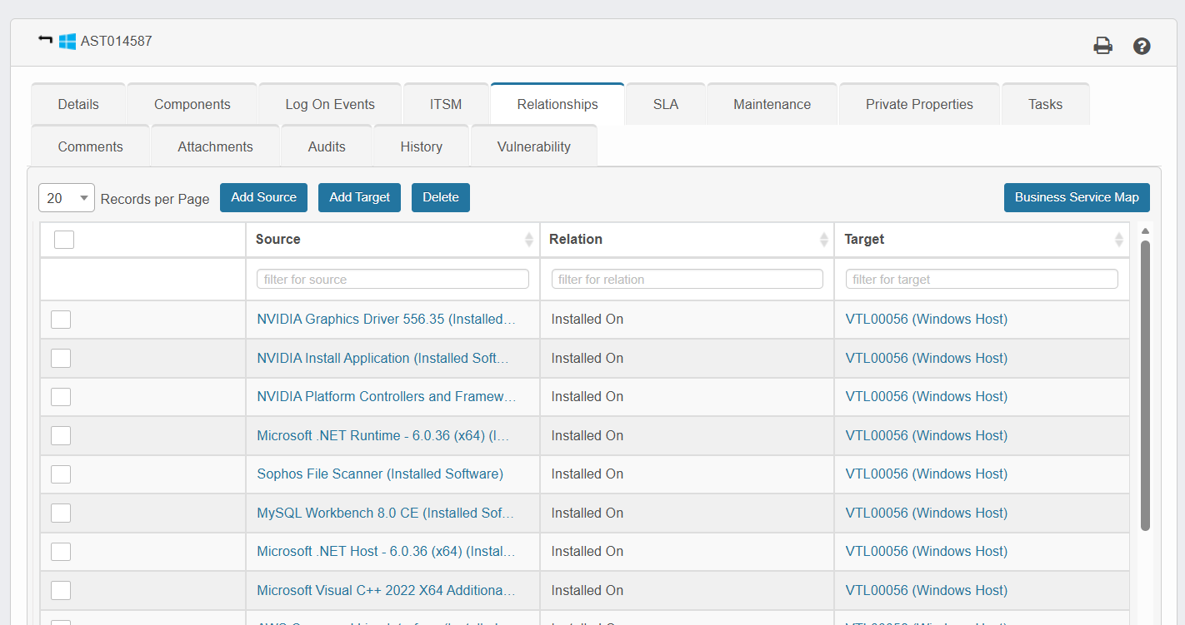Click the Windows logo icon in header
Image resolution: width=1185 pixels, height=625 pixels.
(67, 41)
